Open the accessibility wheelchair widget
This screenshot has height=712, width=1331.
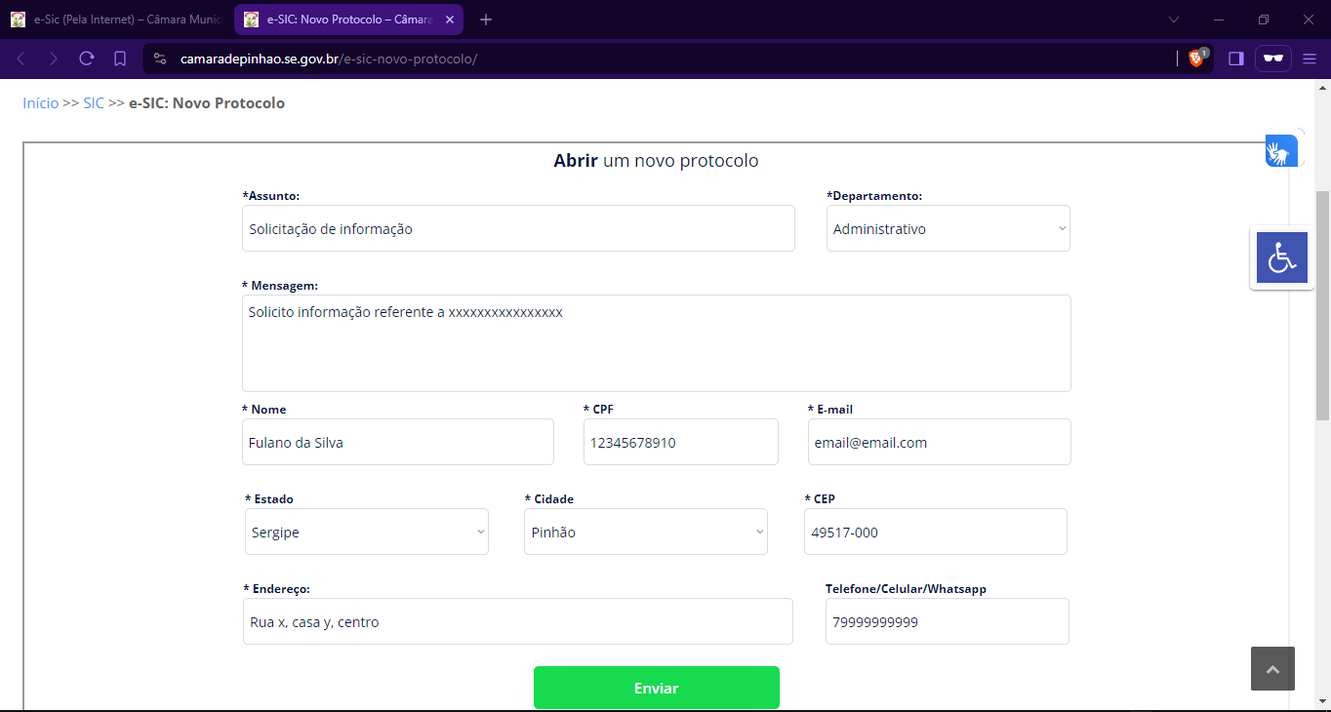(x=1281, y=258)
